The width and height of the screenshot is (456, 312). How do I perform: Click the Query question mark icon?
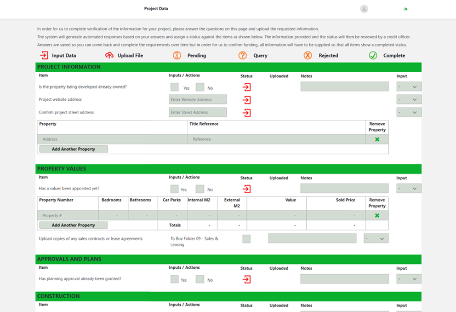(x=243, y=55)
